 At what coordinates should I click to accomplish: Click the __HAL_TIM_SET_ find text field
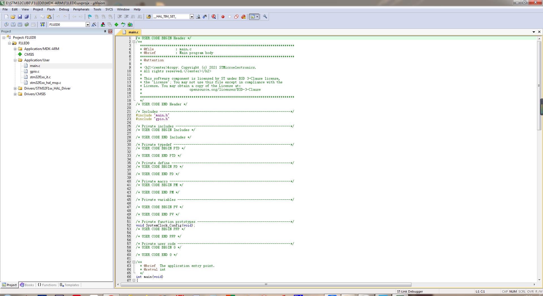tap(171, 17)
